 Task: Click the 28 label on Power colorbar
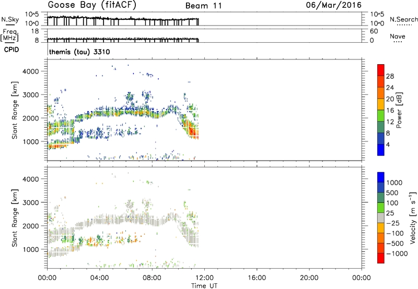pyautogui.click(x=390, y=76)
